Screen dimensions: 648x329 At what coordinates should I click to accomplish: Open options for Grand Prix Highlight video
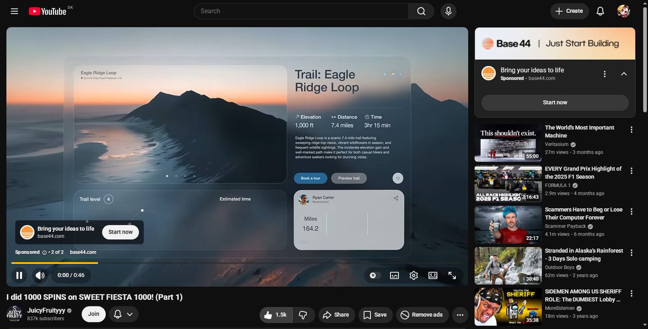[x=631, y=170]
